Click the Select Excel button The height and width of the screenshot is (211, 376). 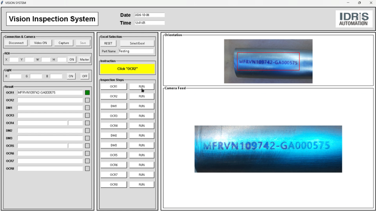[x=137, y=43]
